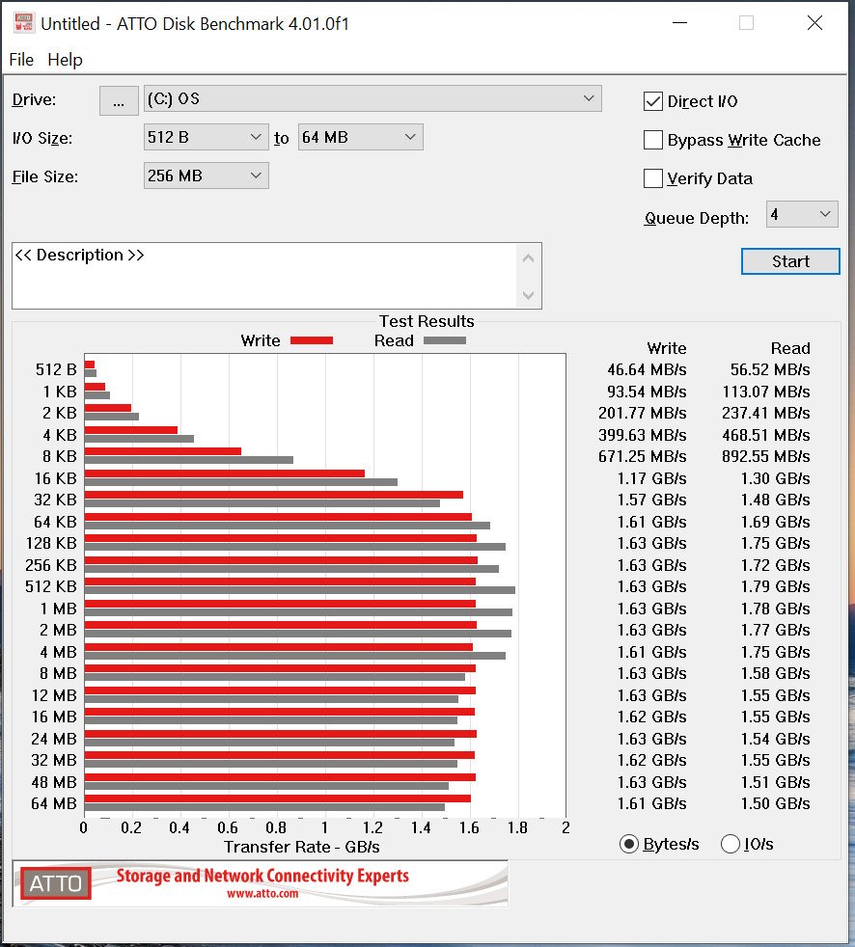Click the write value 93.54 MB/s
Image resolution: width=855 pixels, height=947 pixels.
pos(647,392)
